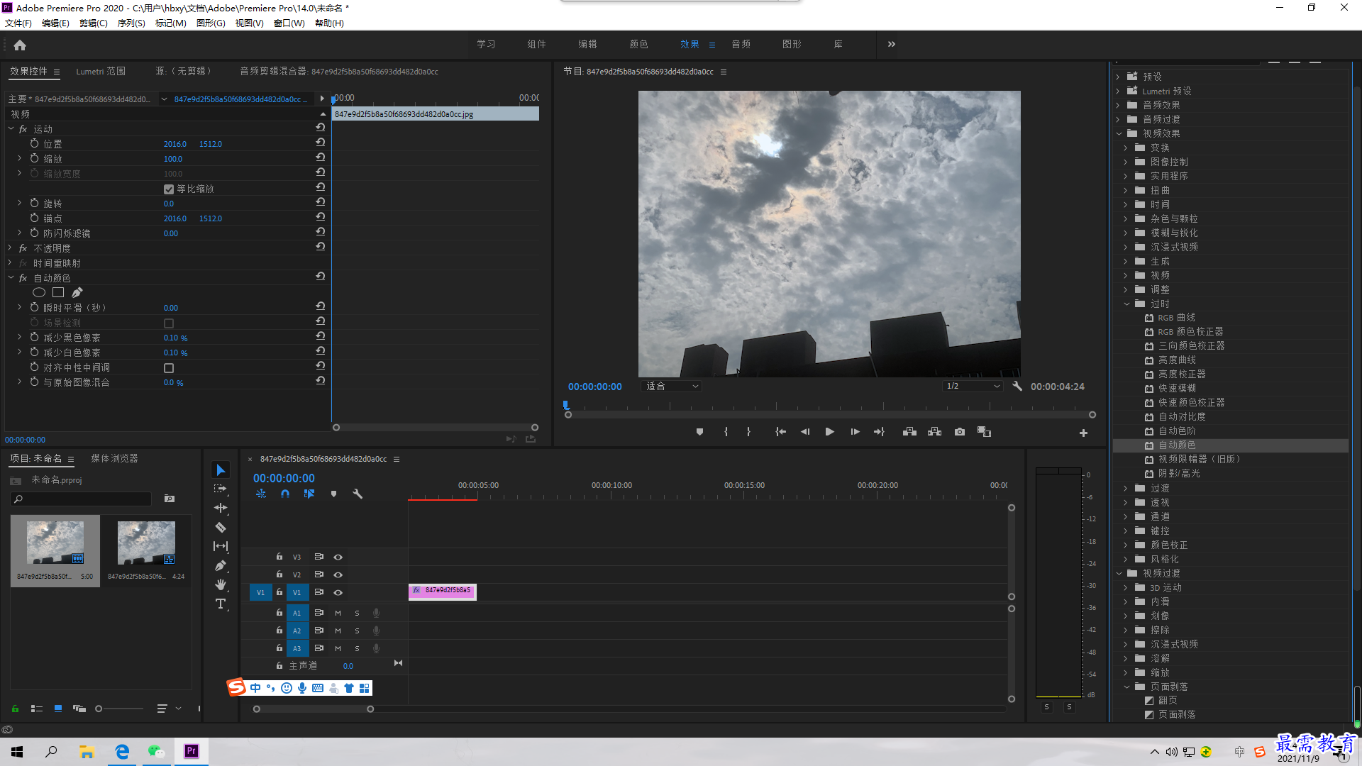1362x766 pixels.
Task: Toggle snap in timeline
Action: pyautogui.click(x=285, y=494)
